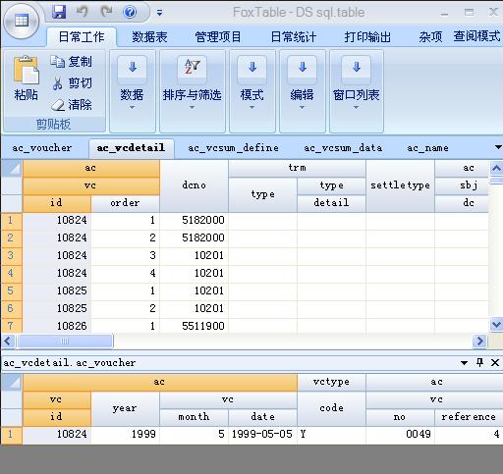Pin the ac_vcdetail.ac_voucher panel
This screenshot has width=503, height=474.
(x=479, y=362)
